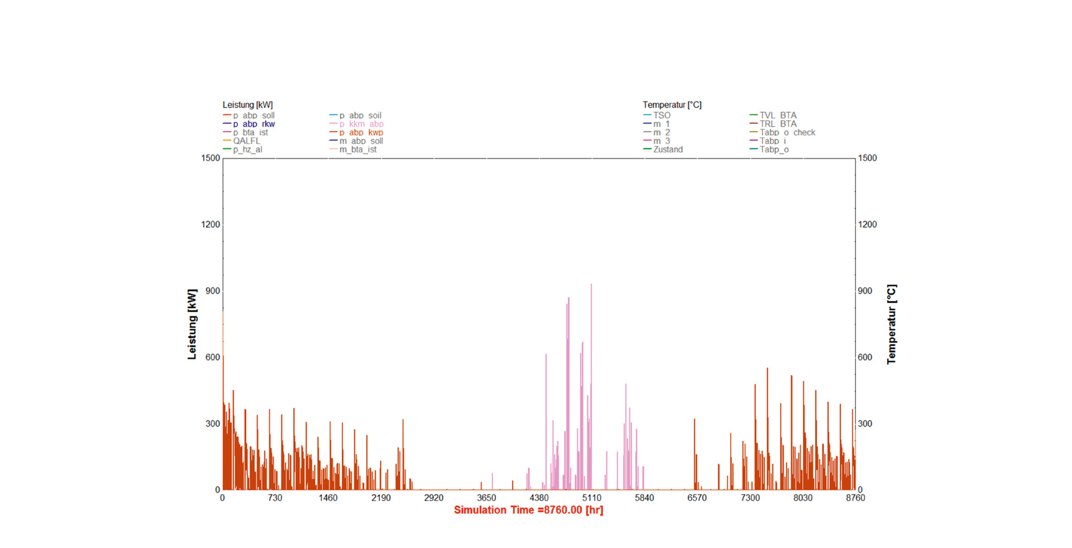Toggle the p_abp_kwp legend label
The image size is (1072, 548).
[361, 132]
